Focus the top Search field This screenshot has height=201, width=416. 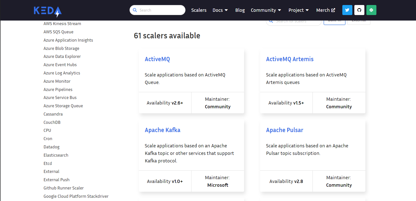[x=157, y=10]
